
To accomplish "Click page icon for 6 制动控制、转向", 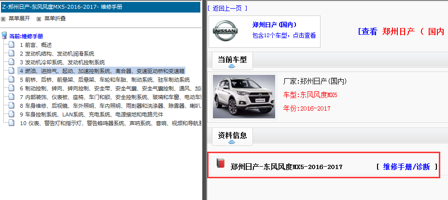I will 11,88.
